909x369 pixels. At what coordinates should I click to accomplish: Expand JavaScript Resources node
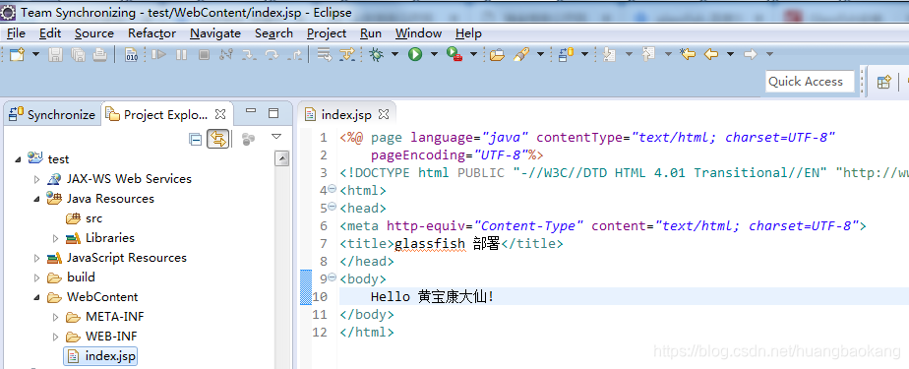point(37,258)
